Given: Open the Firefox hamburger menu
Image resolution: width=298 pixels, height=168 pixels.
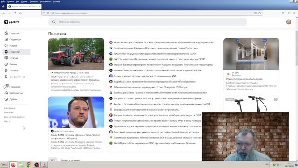Looking at the screenshot, I should click(294, 13).
